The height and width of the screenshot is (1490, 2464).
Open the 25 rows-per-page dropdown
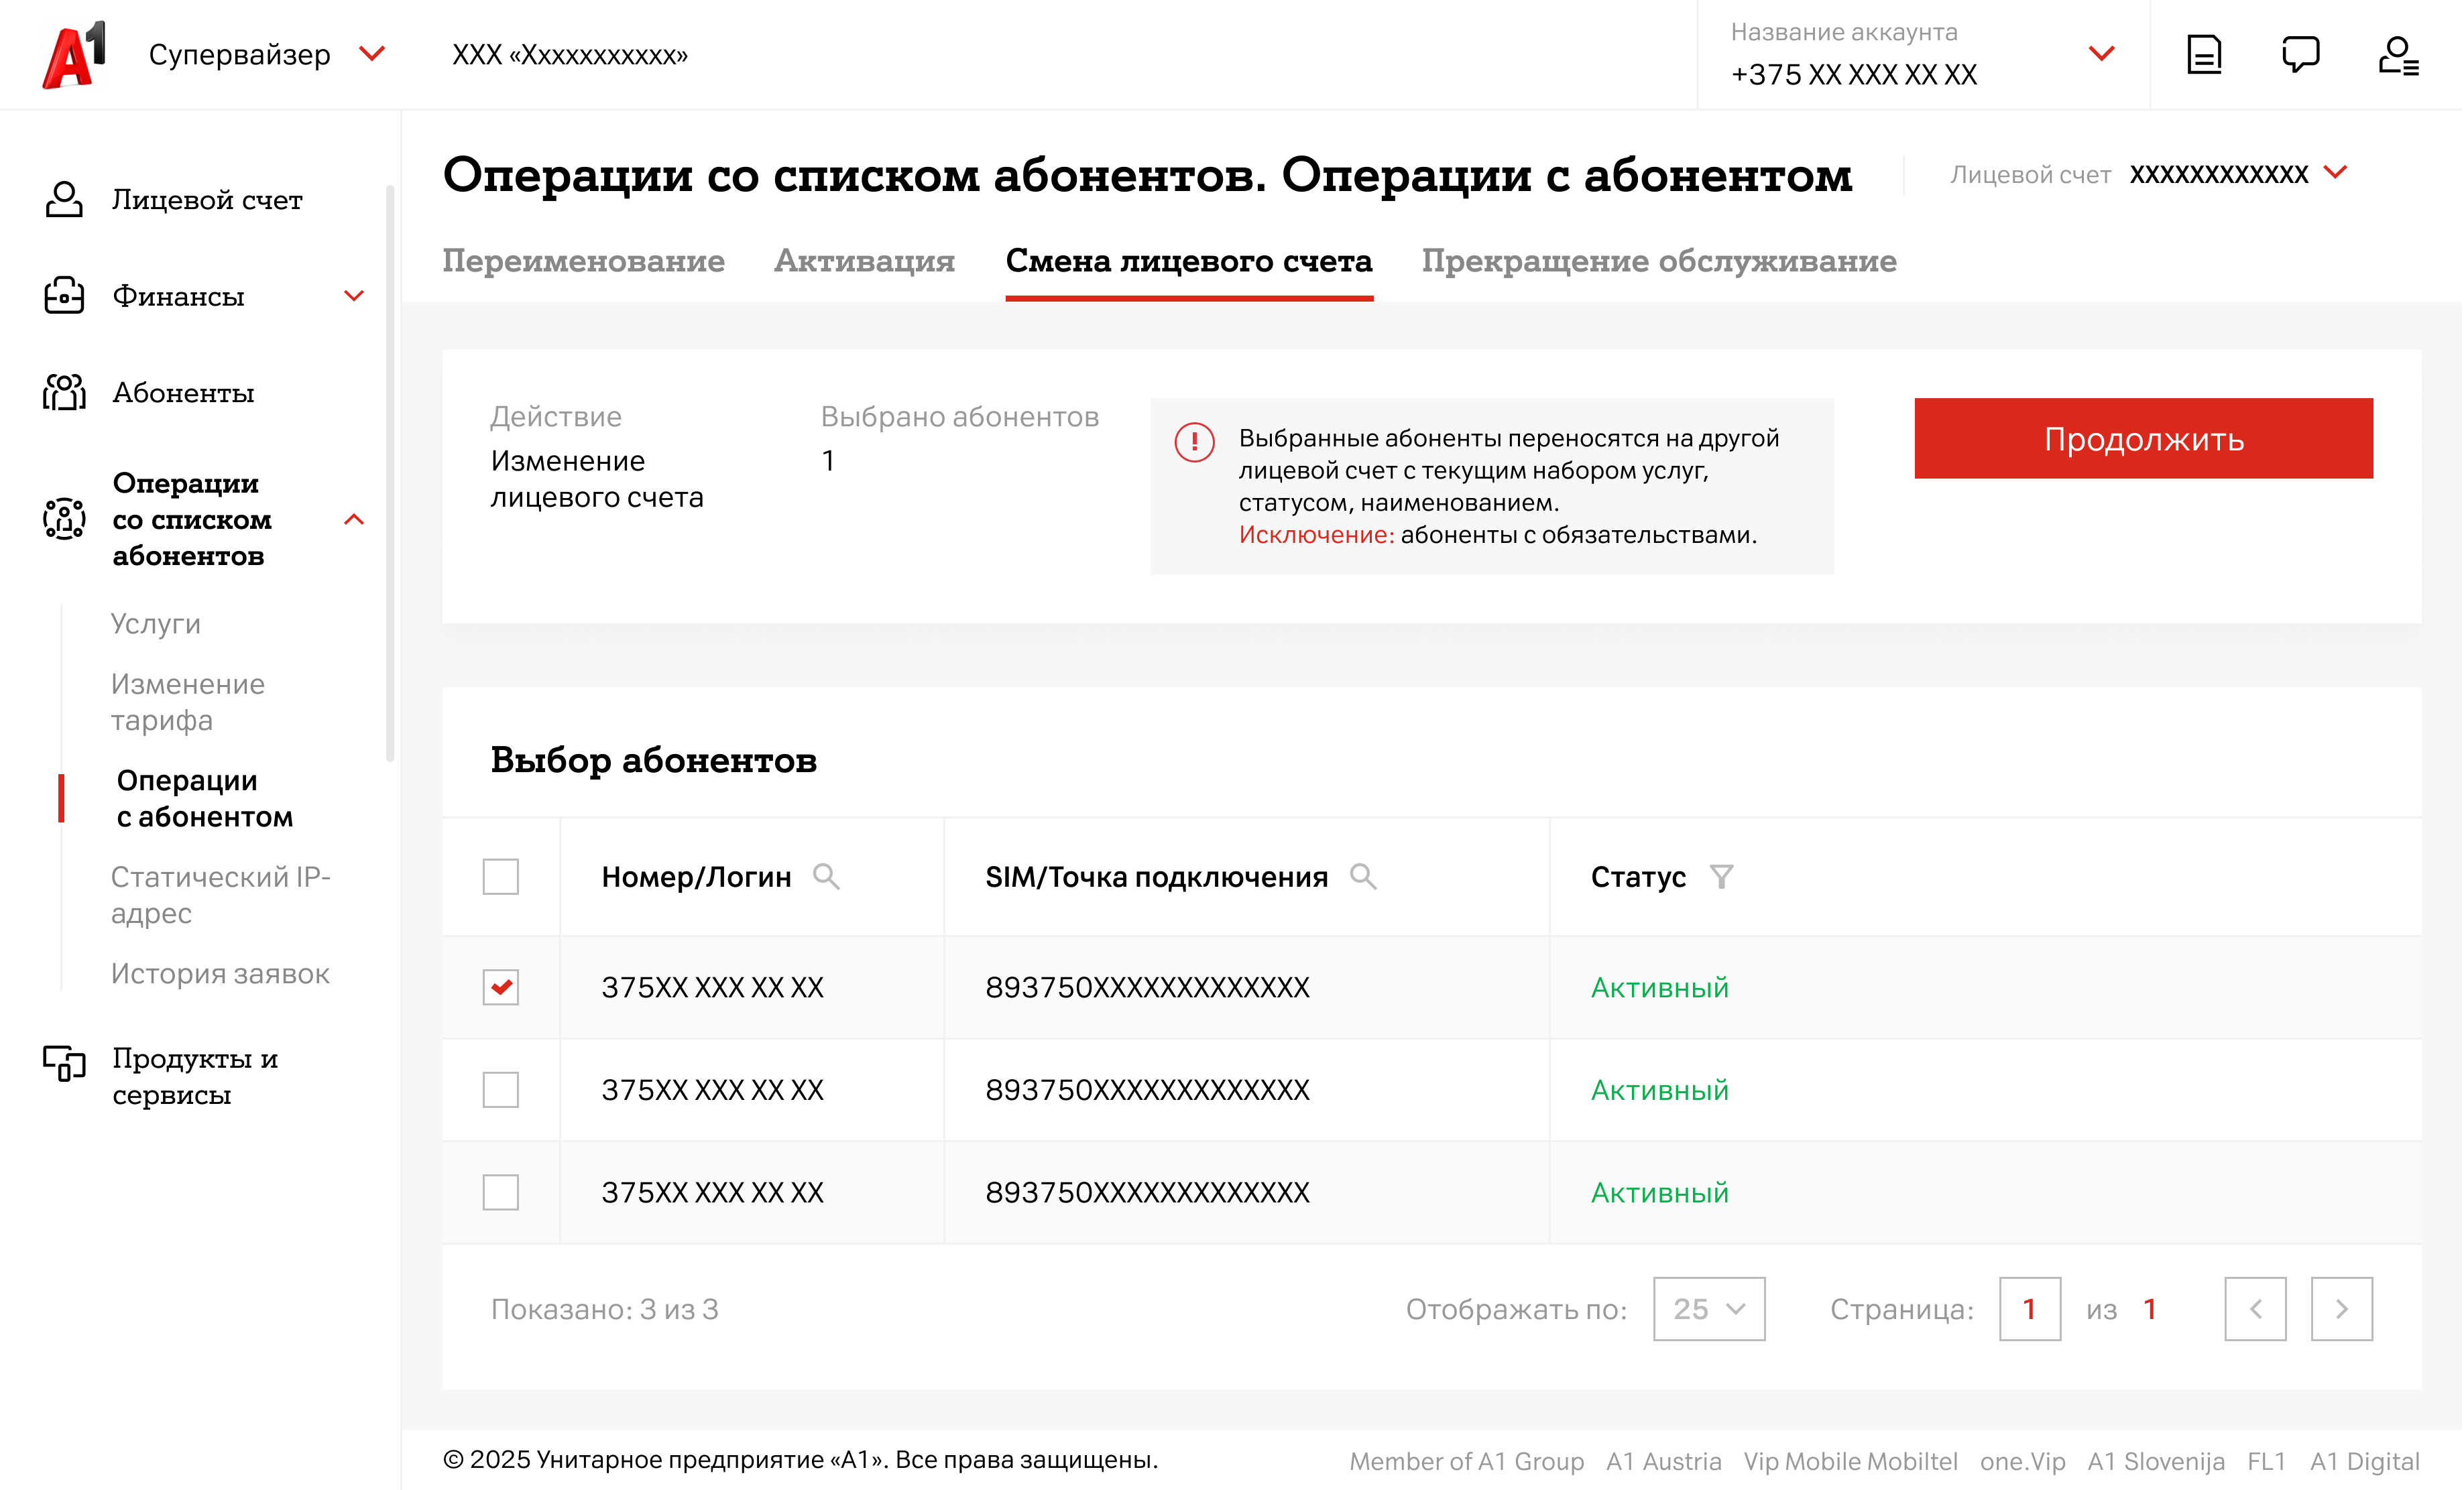1708,1309
